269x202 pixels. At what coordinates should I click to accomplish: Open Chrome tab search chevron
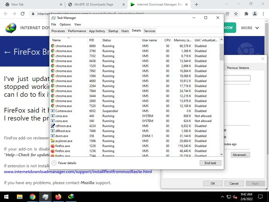(227, 4)
